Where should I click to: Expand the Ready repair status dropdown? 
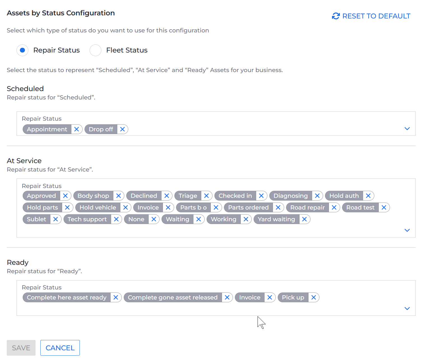(407, 308)
